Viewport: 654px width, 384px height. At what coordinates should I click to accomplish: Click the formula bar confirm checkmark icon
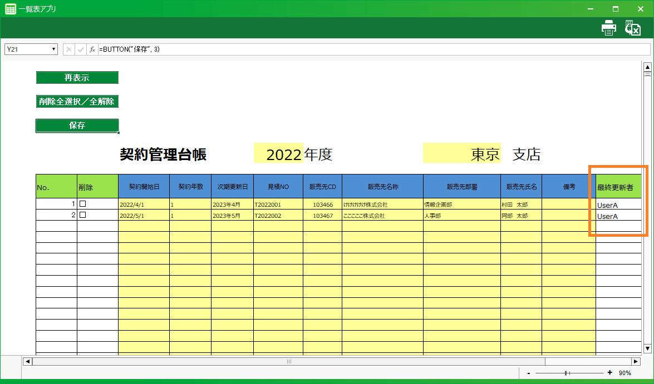[81, 49]
